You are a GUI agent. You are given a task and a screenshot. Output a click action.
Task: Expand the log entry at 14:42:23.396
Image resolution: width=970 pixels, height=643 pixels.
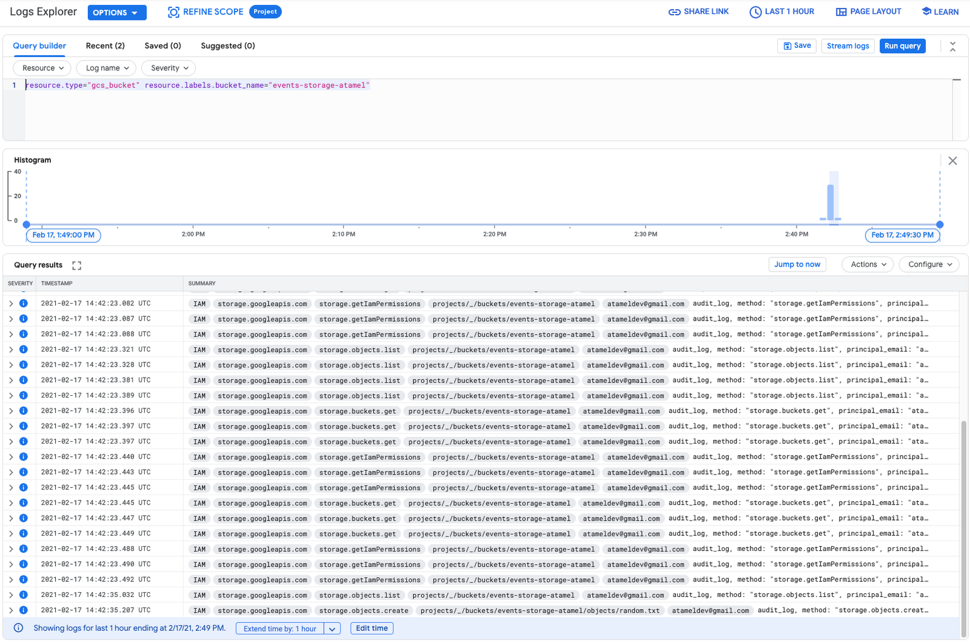(10, 411)
